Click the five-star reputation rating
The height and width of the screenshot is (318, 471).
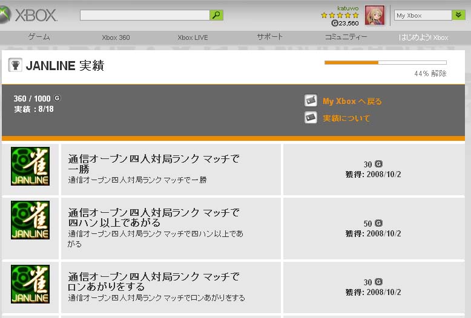tap(340, 15)
